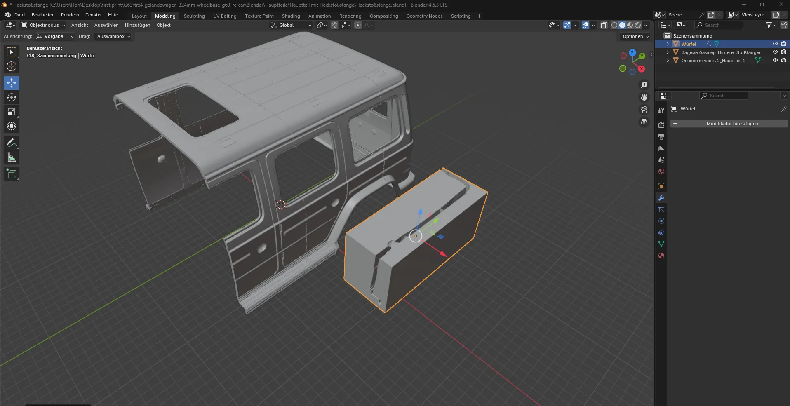Hide Würfel object in the outliner
Viewport: 790px width, 406px height.
[776, 44]
